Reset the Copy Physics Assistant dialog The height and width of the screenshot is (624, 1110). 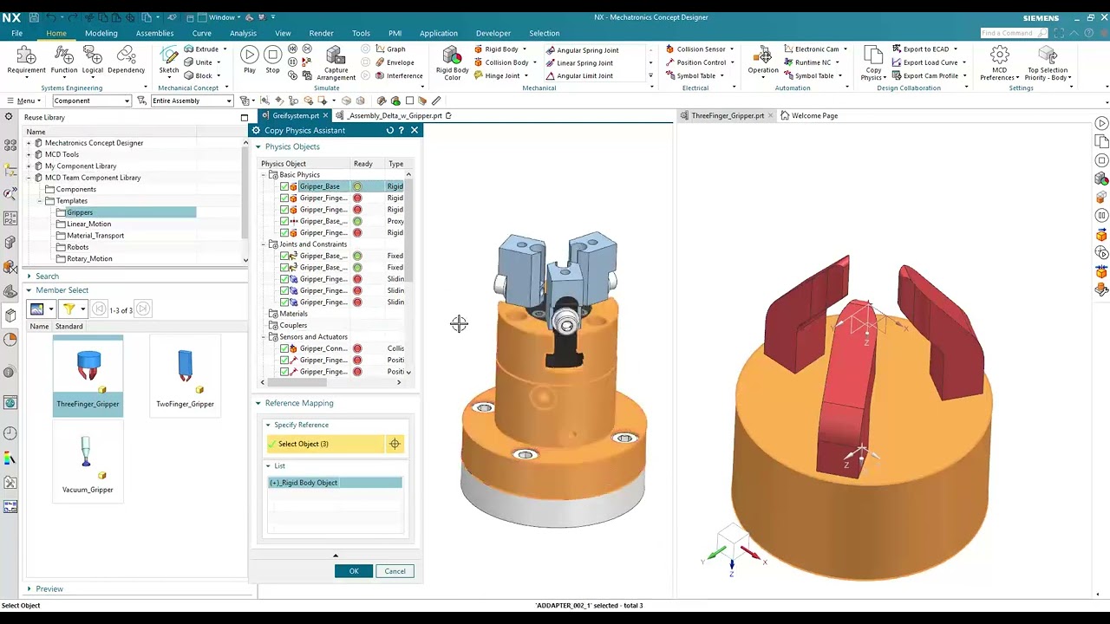(x=390, y=130)
